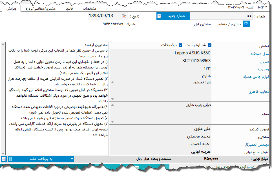Screen dimensions: 272x173
Task: Click the list icon next to شماره جدید button
Action: 159,16
